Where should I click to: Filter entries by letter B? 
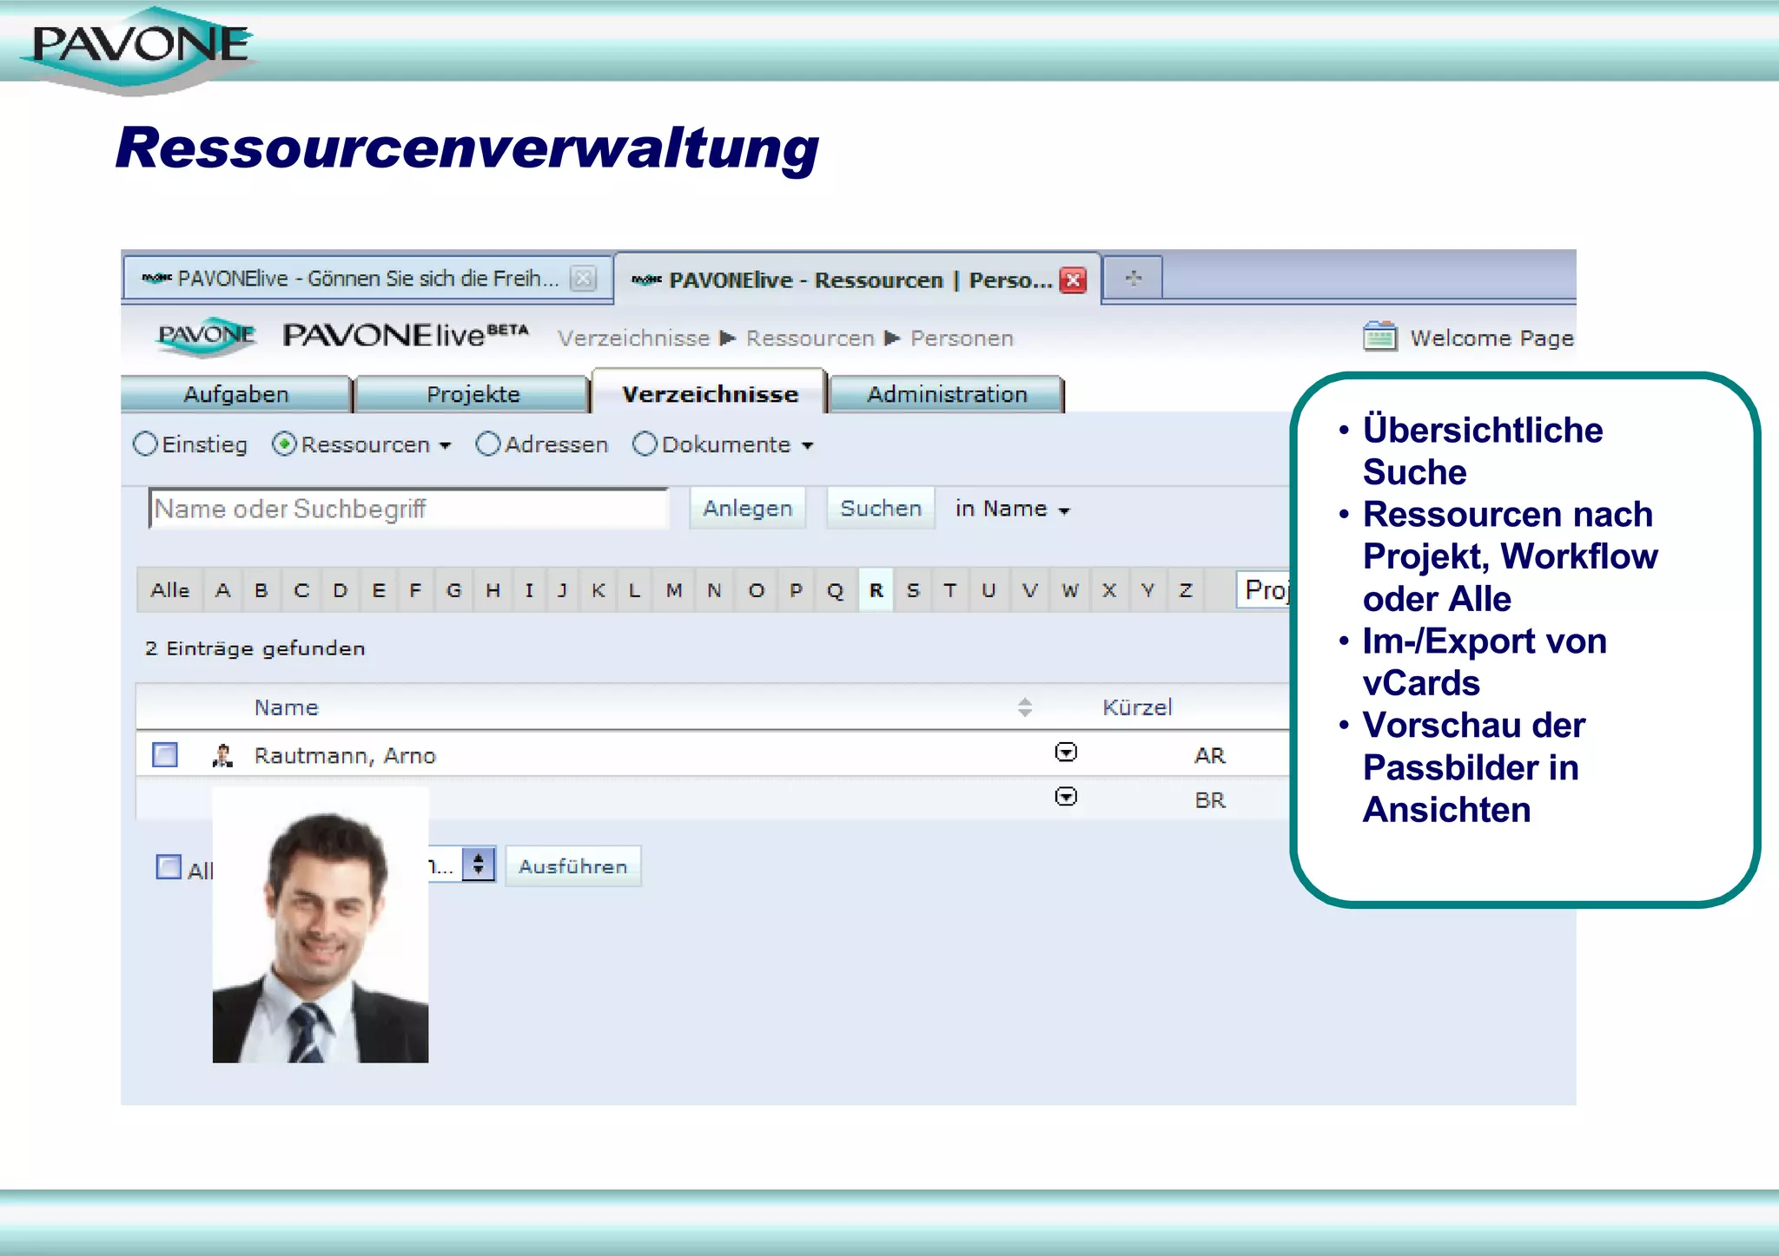261,590
